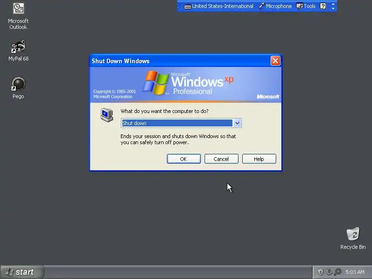Cancel the Shut Down Windows dialog
The height and width of the screenshot is (279, 372).
pos(221,159)
